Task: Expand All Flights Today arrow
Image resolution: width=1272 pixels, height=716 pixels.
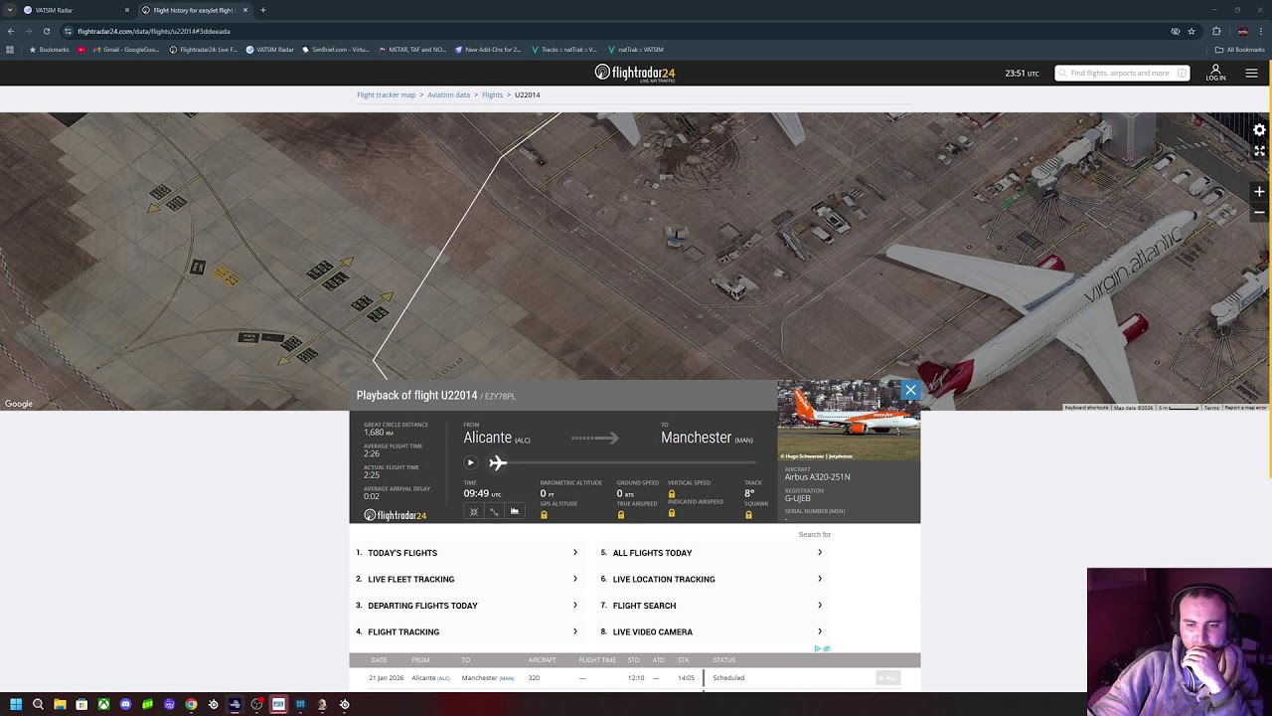Action: pyautogui.click(x=820, y=553)
